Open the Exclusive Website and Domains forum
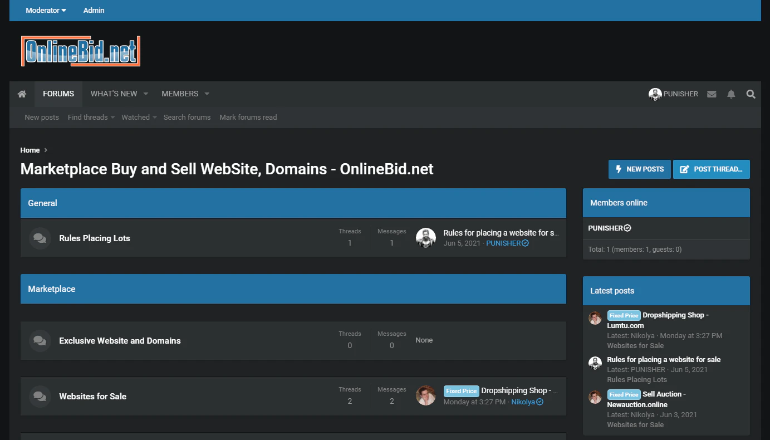This screenshot has width=770, height=440. [x=120, y=341]
